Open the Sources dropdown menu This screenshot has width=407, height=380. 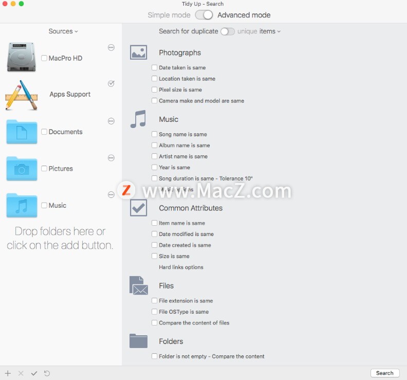pyautogui.click(x=63, y=31)
